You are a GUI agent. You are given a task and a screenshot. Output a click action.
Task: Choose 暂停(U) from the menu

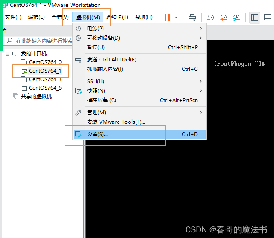coord(139,47)
